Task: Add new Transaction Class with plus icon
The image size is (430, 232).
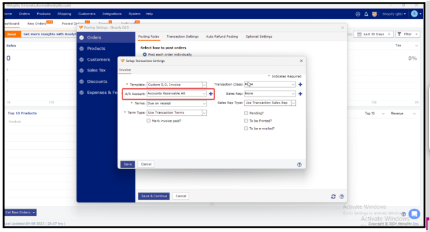Action: pyautogui.click(x=300, y=85)
